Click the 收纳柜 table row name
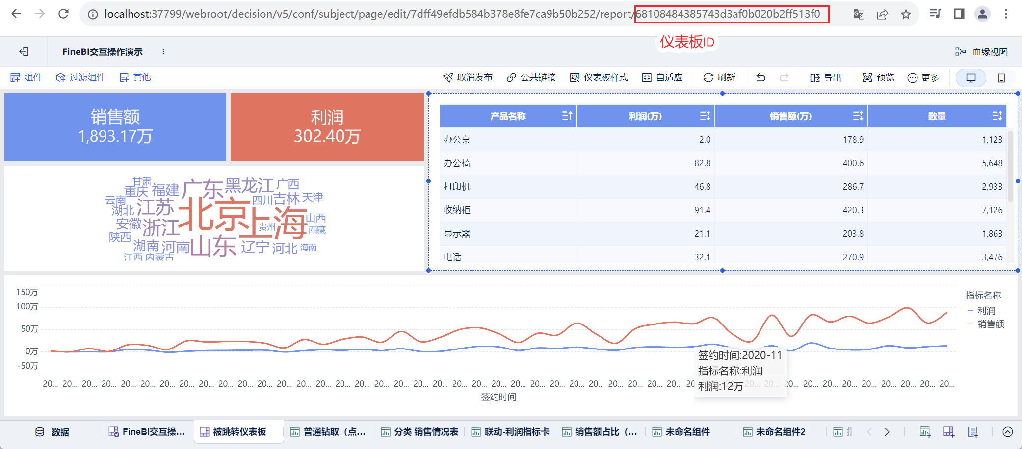 point(457,210)
